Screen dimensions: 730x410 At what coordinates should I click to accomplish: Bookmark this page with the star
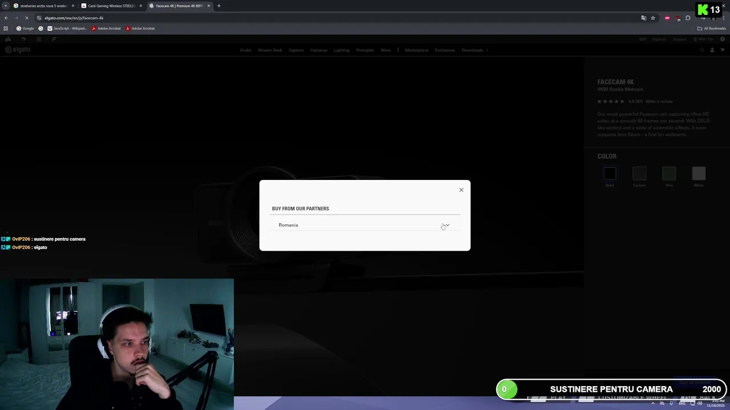[x=653, y=18]
